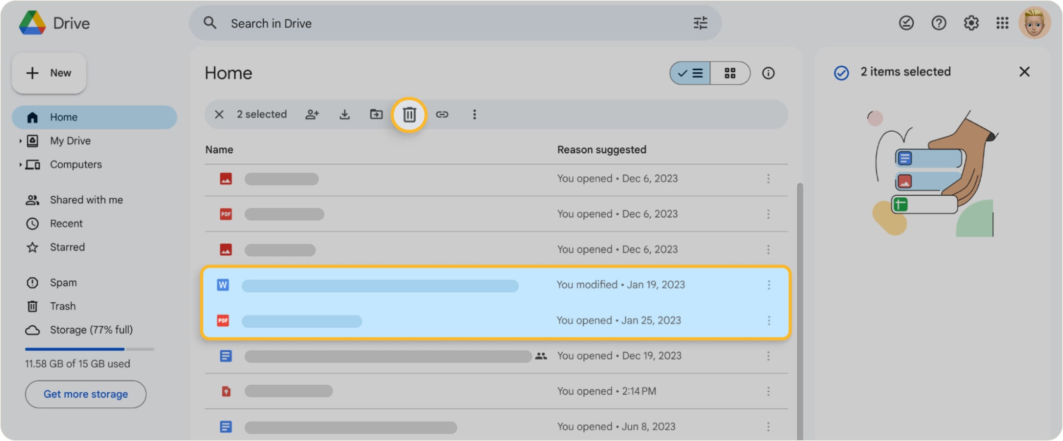The image size is (1063, 441).
Task: Click the share icon for selected items
Action: 312,115
